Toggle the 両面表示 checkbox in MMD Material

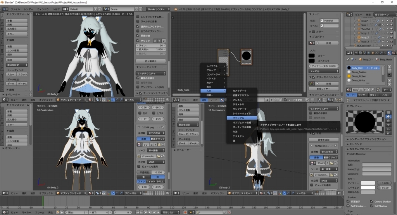tap(349, 201)
